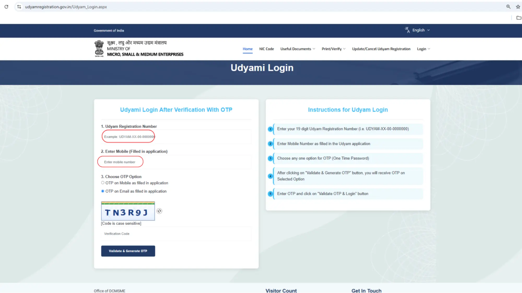Select OTP on Email option

click(103, 191)
